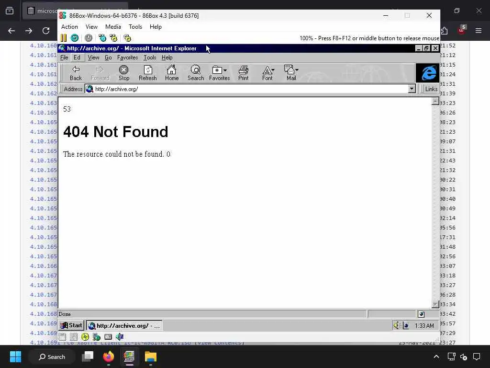This screenshot has width=490, height=368.
Task: Open the File menu in Internet Explorer
Action: click(x=64, y=57)
